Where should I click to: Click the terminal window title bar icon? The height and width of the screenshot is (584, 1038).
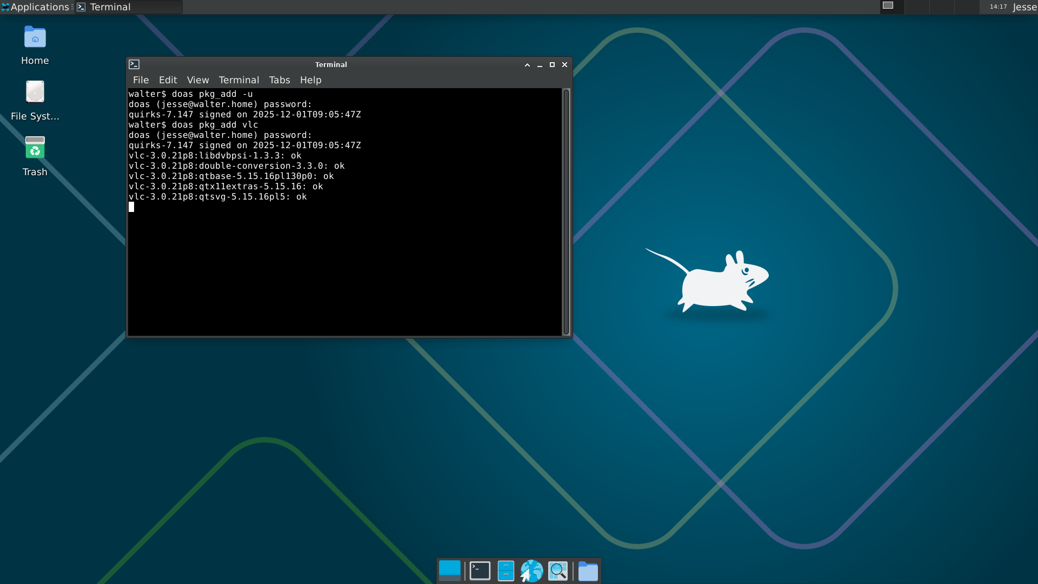point(134,64)
